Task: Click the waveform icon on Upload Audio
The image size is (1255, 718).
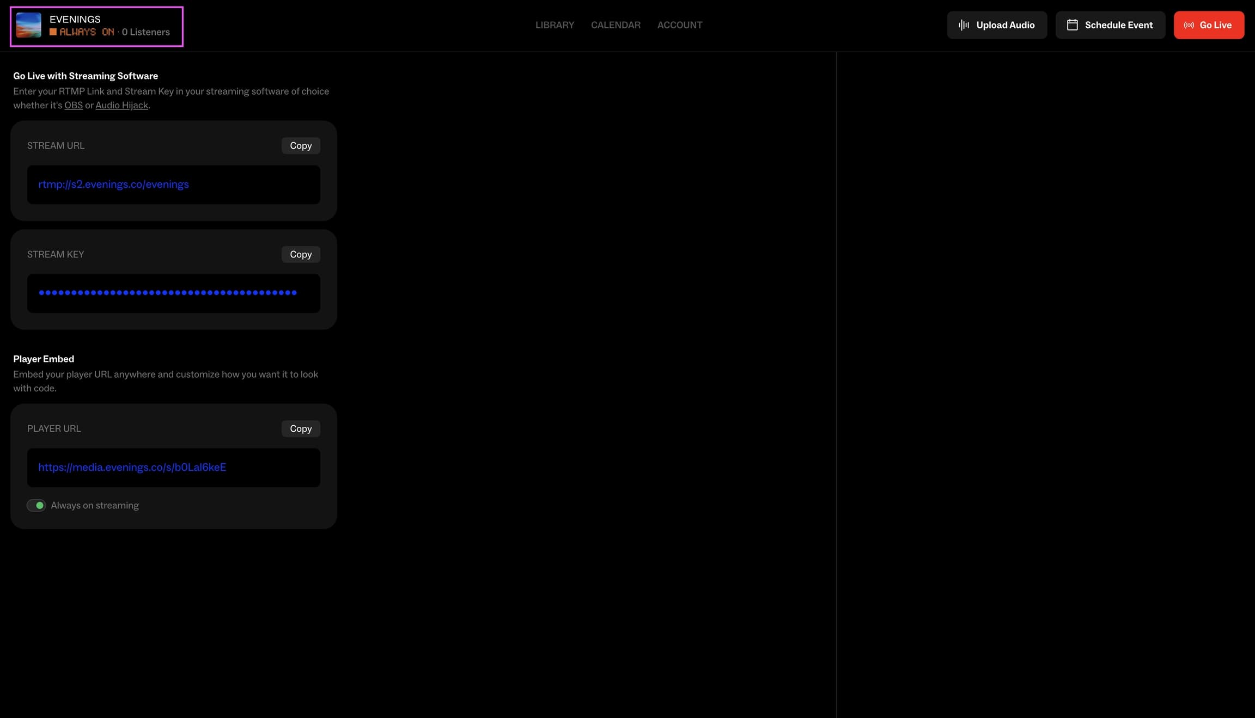Action: coord(964,25)
